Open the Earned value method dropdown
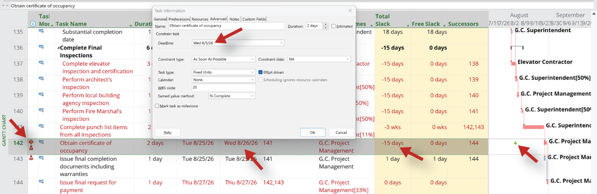Image resolution: width=597 pixels, height=194 pixels. coord(252,96)
